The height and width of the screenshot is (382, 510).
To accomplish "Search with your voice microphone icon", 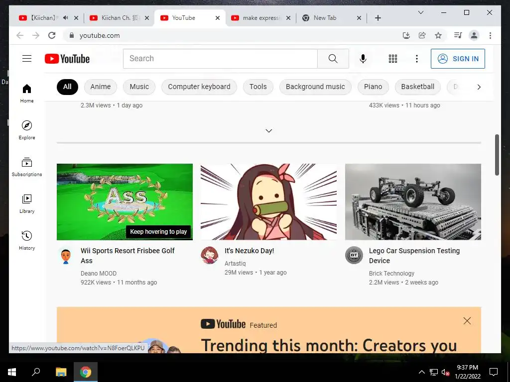I will point(363,59).
